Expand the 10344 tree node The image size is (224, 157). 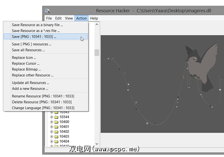pos(51,117)
